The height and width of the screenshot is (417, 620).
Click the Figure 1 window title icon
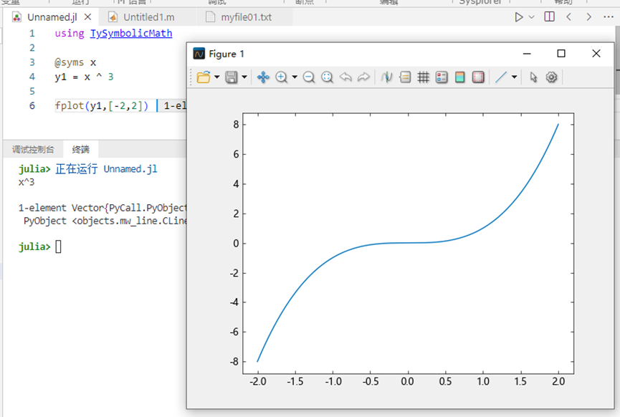199,53
